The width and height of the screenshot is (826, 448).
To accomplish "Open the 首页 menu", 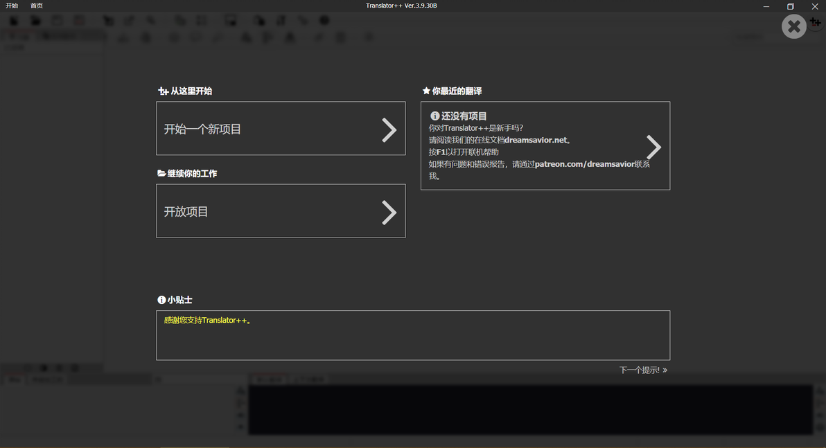I will pyautogui.click(x=36, y=6).
